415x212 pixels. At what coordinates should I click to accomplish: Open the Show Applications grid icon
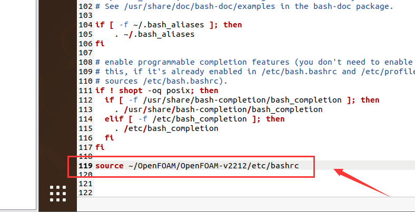[x=58, y=194]
